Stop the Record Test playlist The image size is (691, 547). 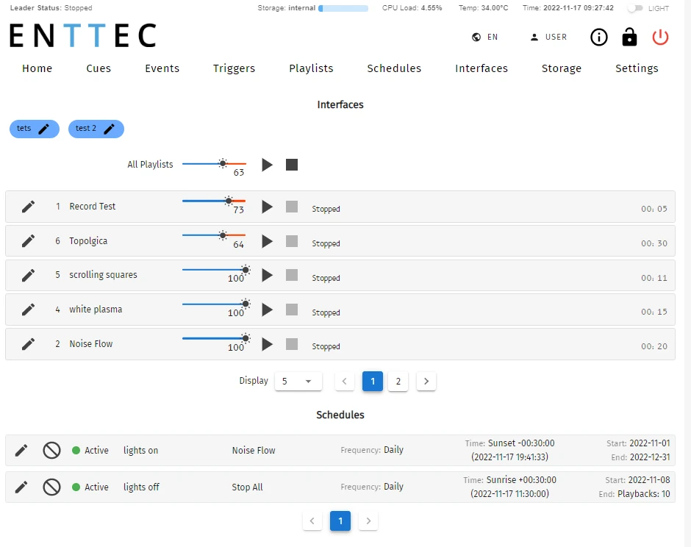(x=292, y=207)
